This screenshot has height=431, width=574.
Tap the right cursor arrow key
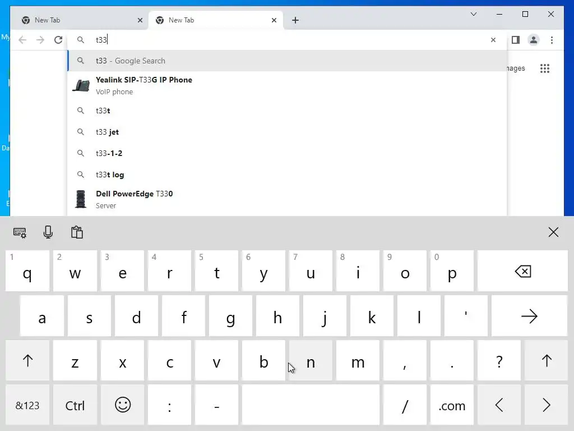click(x=546, y=405)
